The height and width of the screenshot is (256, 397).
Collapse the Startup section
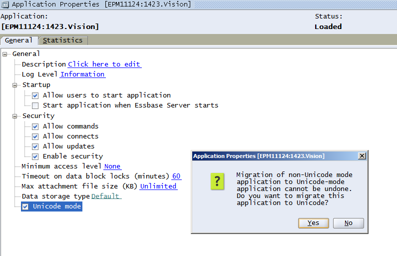pos(15,85)
